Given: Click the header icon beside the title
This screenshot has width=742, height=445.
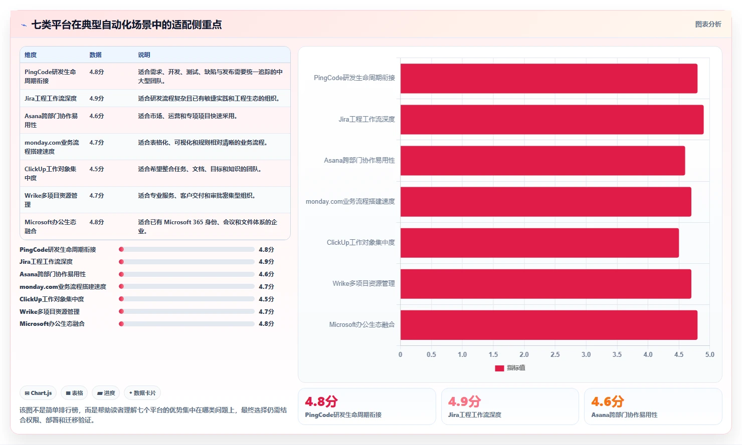Looking at the screenshot, I should 24,25.
